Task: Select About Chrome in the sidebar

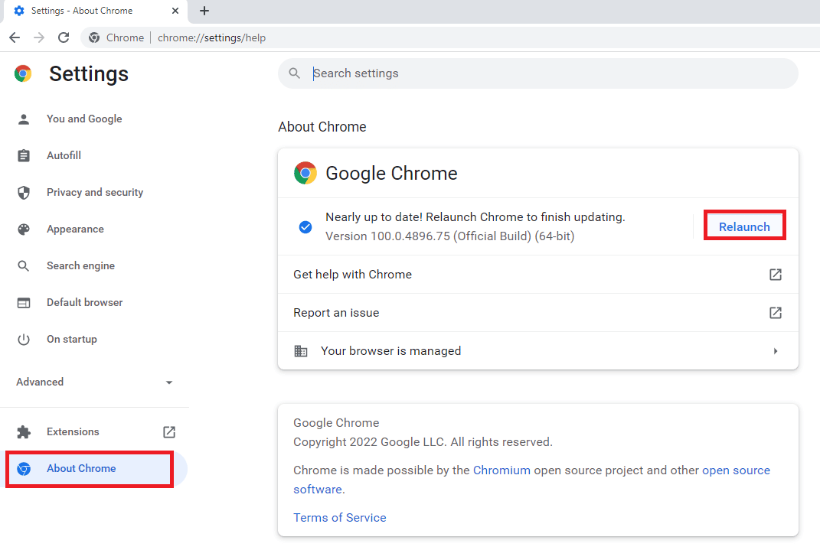Action: tap(81, 468)
